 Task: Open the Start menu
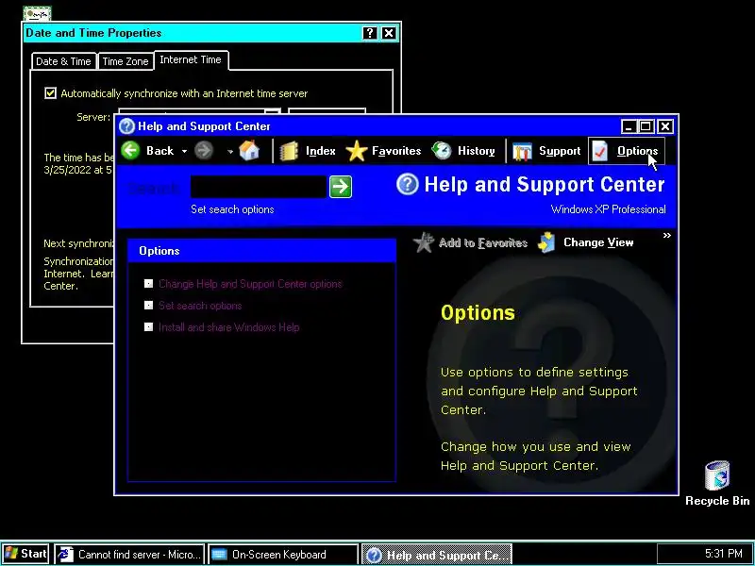pyautogui.click(x=25, y=554)
